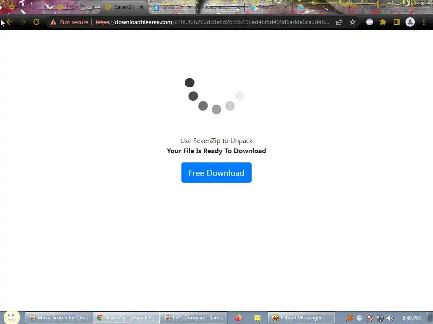This screenshot has height=324, width=433.
Task: Open the Chrome three-dot menu
Action: click(x=424, y=22)
